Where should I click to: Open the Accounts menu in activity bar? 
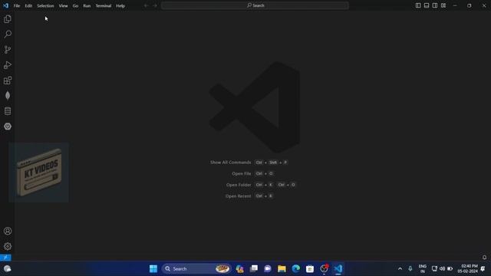tap(8, 231)
